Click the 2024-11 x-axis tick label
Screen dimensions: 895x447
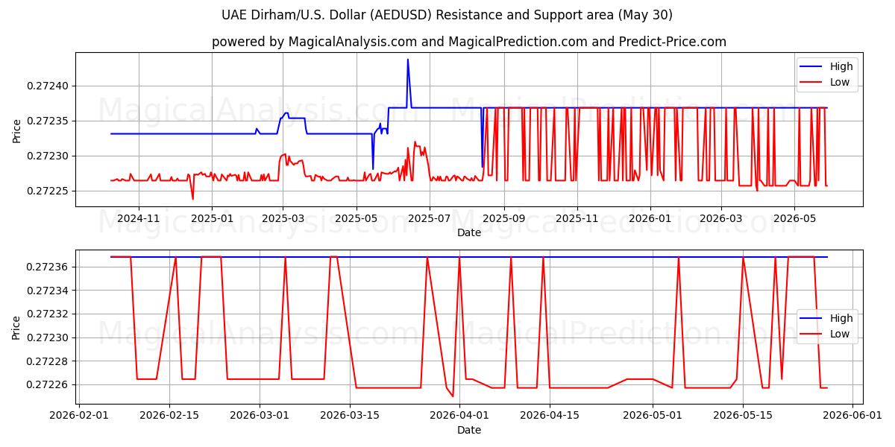(139, 219)
